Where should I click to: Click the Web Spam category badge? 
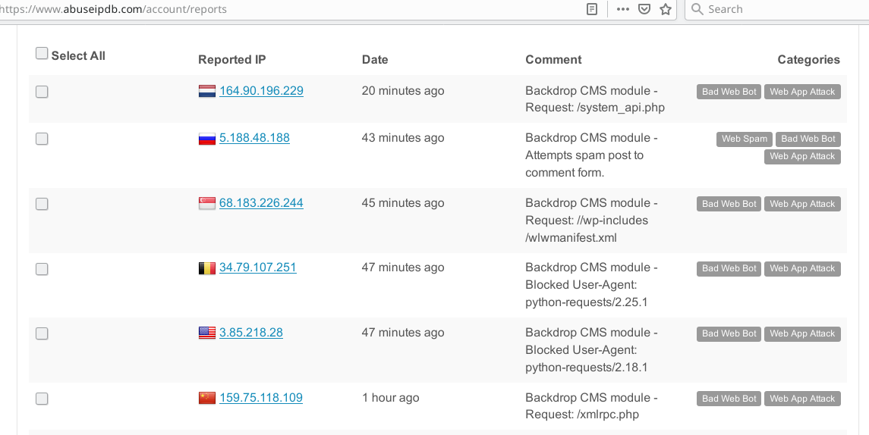pyautogui.click(x=745, y=139)
